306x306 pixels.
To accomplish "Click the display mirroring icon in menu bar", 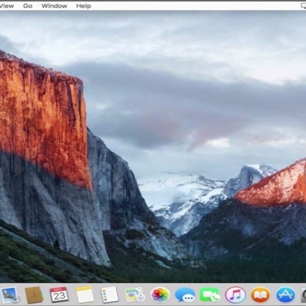I will click(x=304, y=6).
